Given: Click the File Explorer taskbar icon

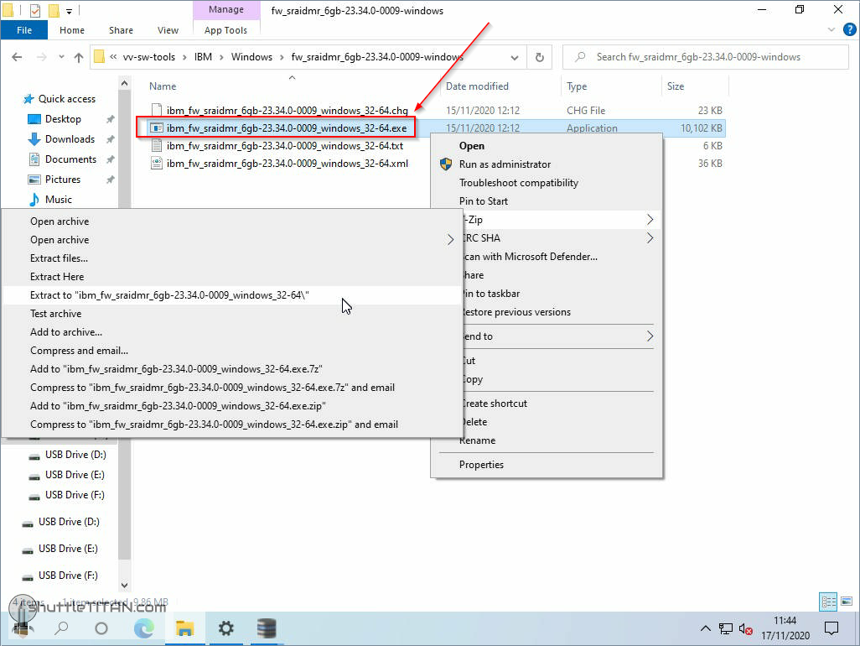Looking at the screenshot, I should 184,628.
